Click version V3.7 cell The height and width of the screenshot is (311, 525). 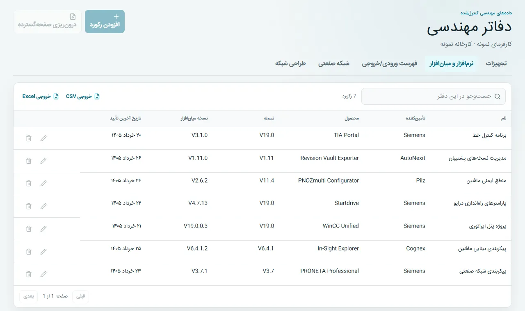point(268,271)
